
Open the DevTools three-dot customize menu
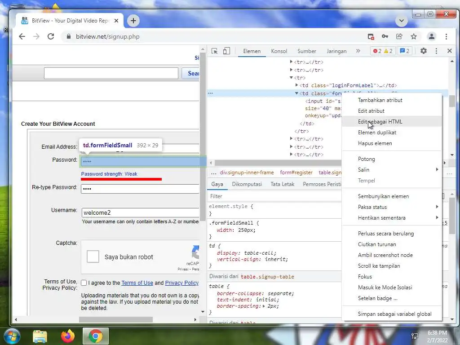436,51
